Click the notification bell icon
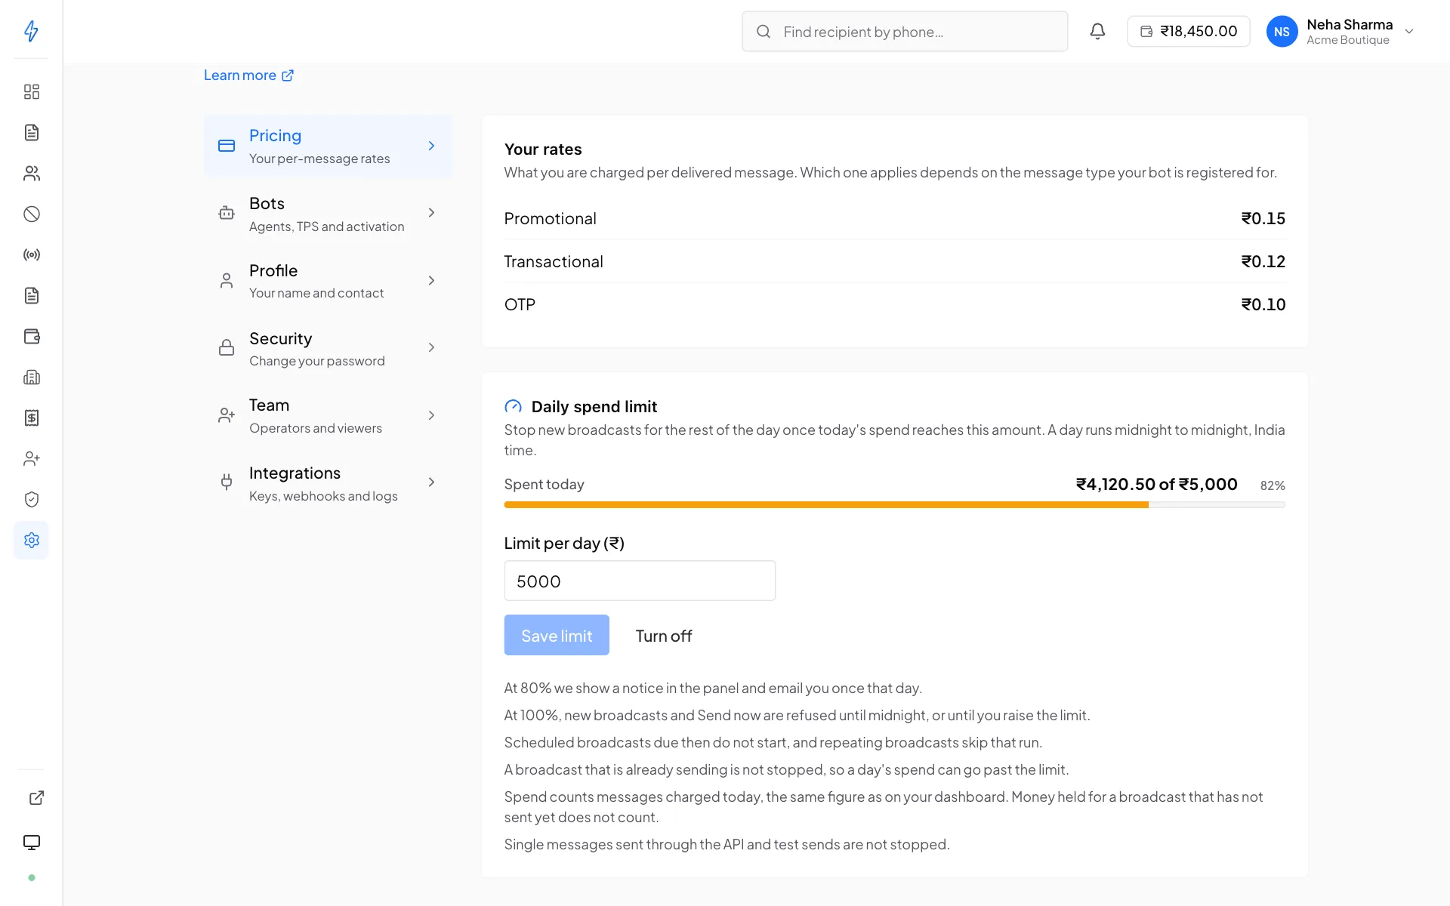Image resolution: width=1450 pixels, height=906 pixels. [x=1097, y=31]
